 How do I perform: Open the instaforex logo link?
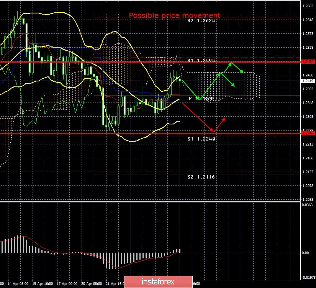158,282
